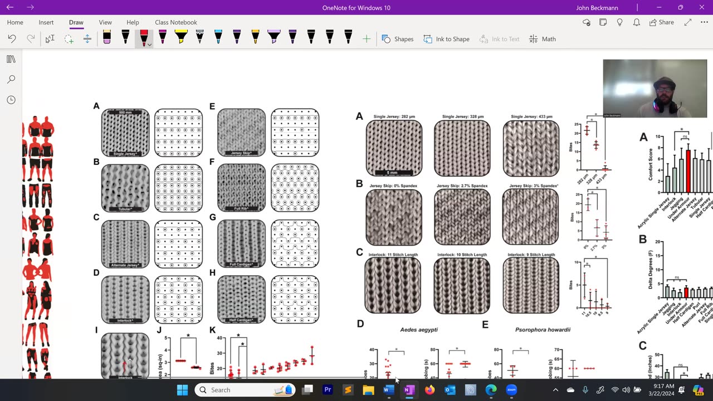
Task: Enter full screen mode arrow icon
Action: click(688, 22)
